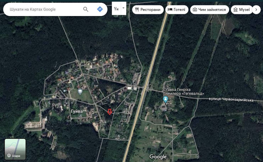Screen dimensions: 263x162
Task: Click the camera icon for Чим зайнятися
Action: pos(195,9)
